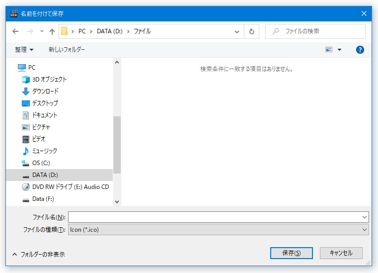Screen dimensions: 378x273
Task: Click the DVD RW disc icon
Action: click(x=25, y=187)
